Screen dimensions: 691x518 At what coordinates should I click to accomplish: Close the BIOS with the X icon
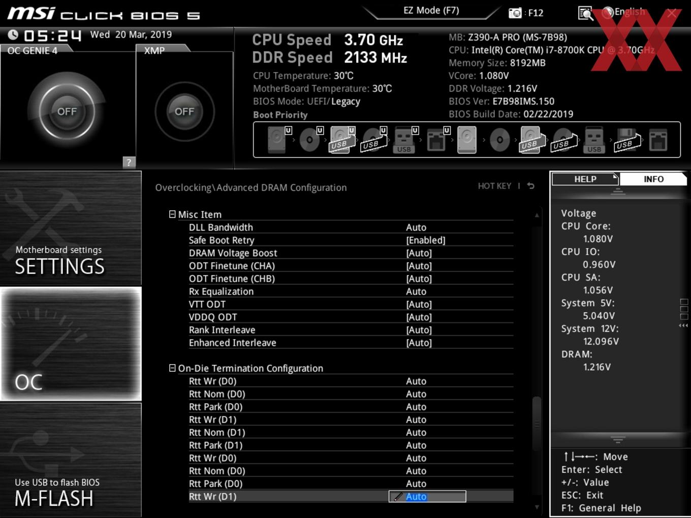point(672,13)
